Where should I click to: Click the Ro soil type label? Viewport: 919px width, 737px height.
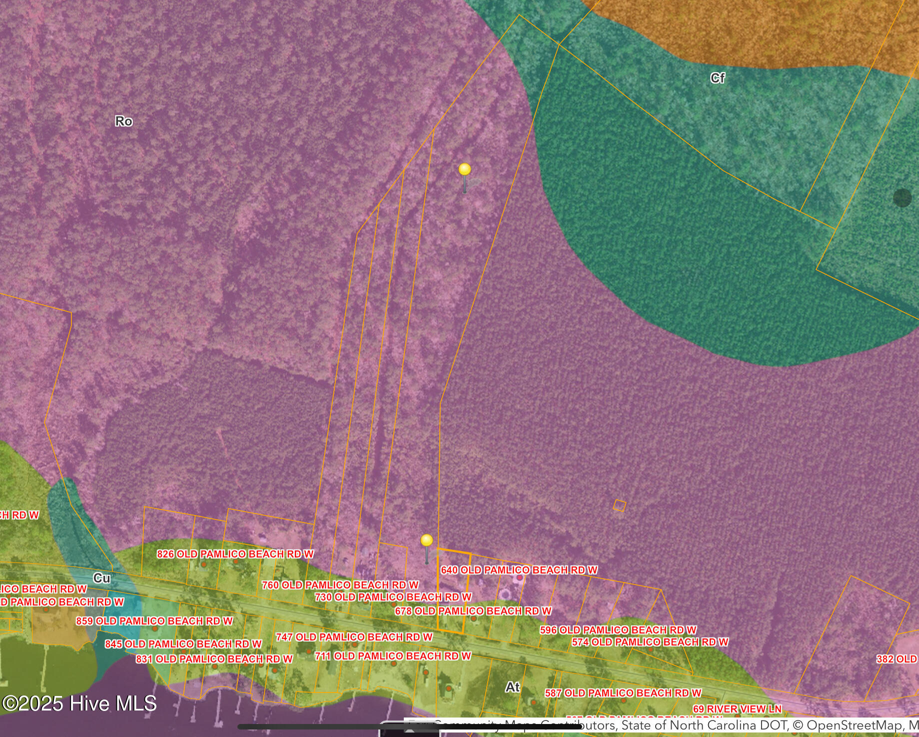tap(123, 121)
